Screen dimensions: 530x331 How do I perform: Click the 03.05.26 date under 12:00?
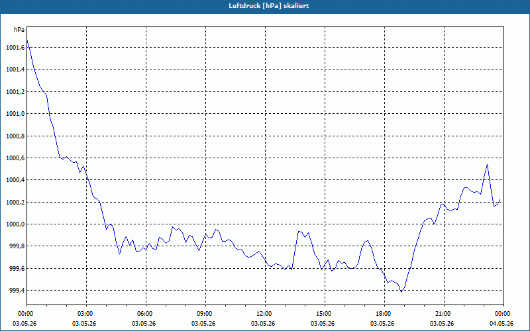pyautogui.click(x=263, y=323)
